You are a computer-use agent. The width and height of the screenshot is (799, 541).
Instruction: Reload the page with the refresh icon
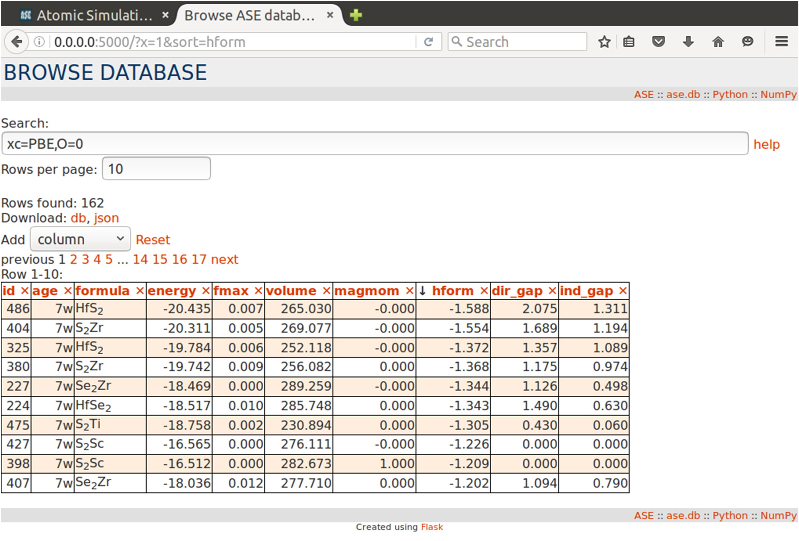click(428, 42)
